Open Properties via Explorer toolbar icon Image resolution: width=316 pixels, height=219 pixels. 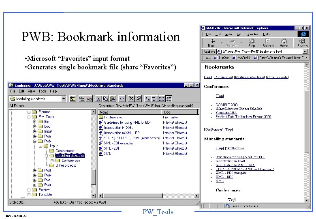tap(138, 99)
